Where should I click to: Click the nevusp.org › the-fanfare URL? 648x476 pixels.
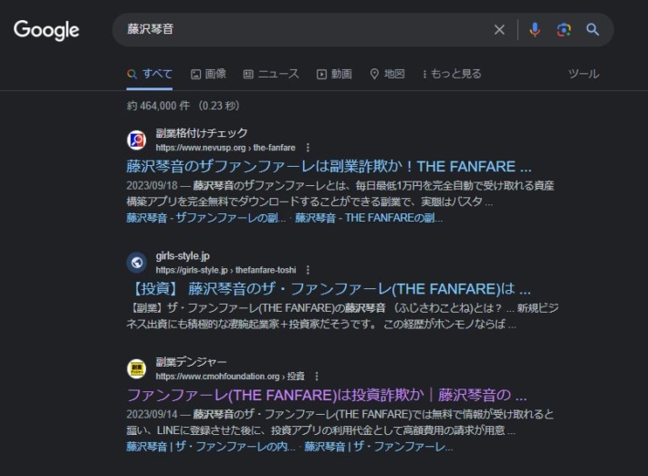tap(225, 148)
